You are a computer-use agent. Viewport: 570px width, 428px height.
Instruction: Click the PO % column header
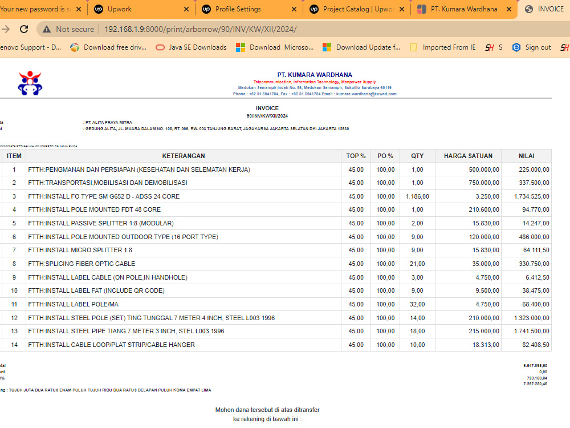coord(385,156)
